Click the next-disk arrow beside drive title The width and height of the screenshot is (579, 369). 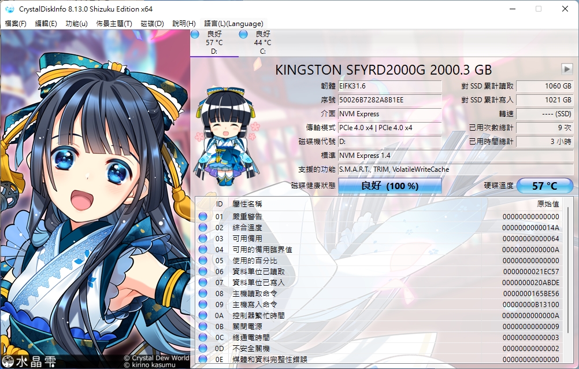pyautogui.click(x=567, y=69)
